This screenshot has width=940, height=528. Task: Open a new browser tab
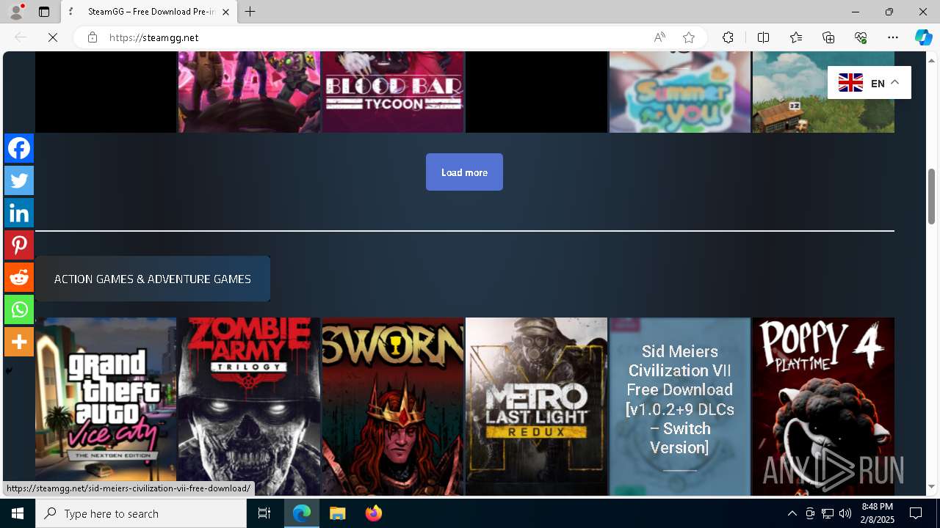[x=250, y=12]
